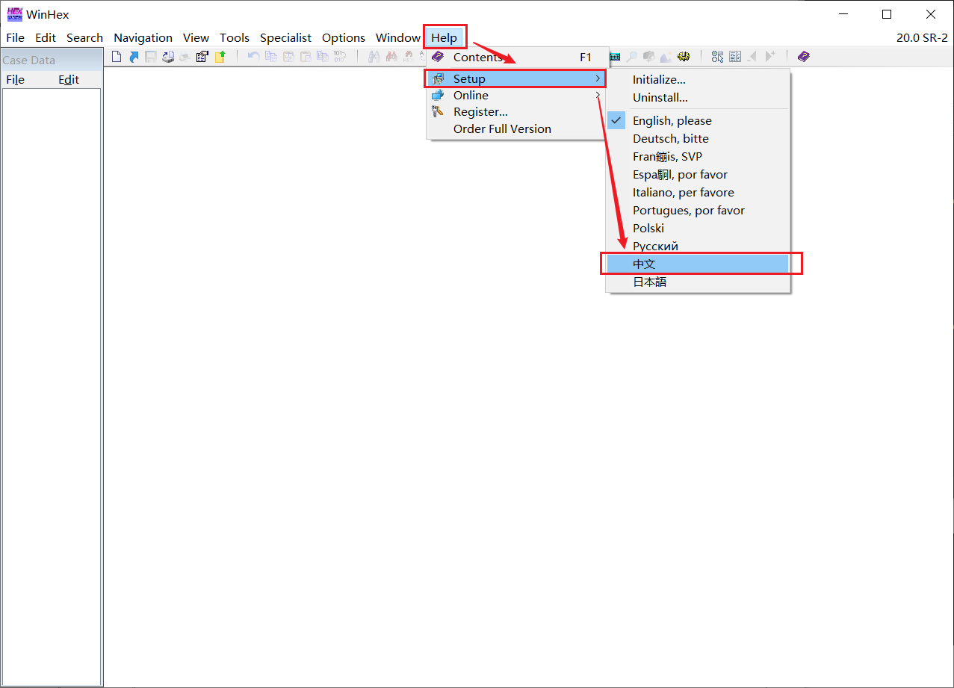Click the greyed Forward arrow icon

(x=770, y=57)
